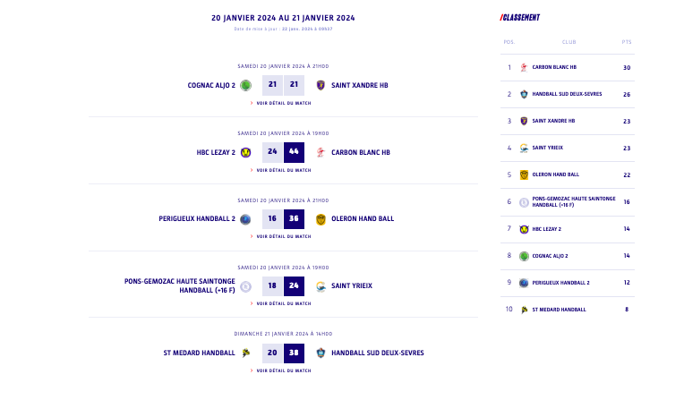The width and height of the screenshot is (684, 400).
Task: Click Saint Xandre HB logo in match row
Action: coord(321,85)
